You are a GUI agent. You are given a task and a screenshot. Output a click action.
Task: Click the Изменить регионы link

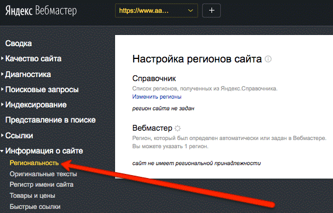[157, 97]
